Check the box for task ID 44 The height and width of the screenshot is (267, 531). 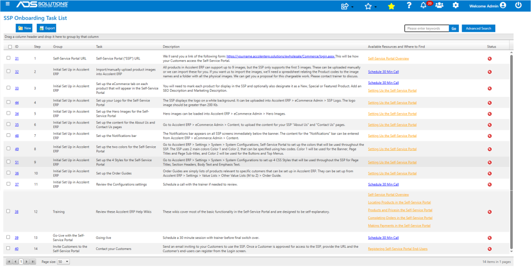(8, 102)
